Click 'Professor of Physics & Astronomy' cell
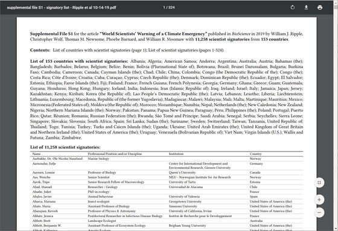Screen dimensions: 338x231 point(112,211)
